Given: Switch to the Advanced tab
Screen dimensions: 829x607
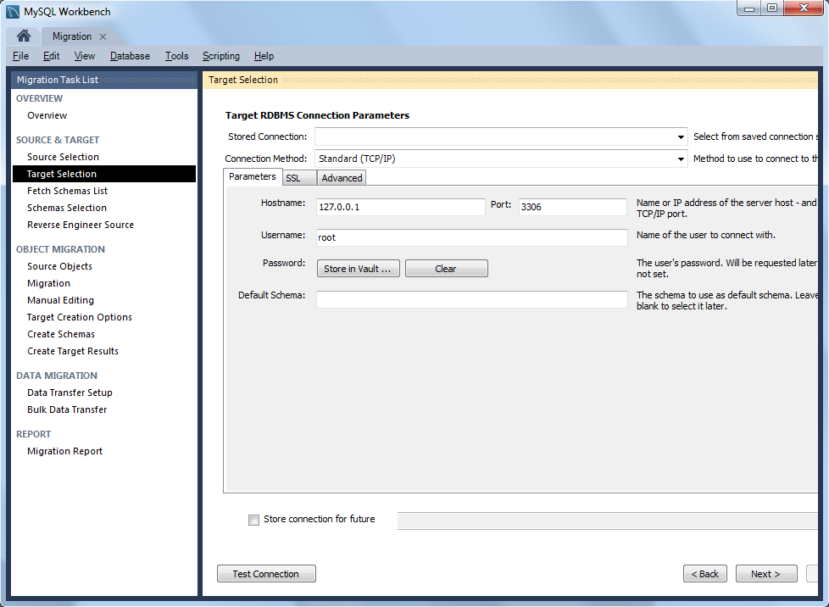Looking at the screenshot, I should click(x=342, y=178).
